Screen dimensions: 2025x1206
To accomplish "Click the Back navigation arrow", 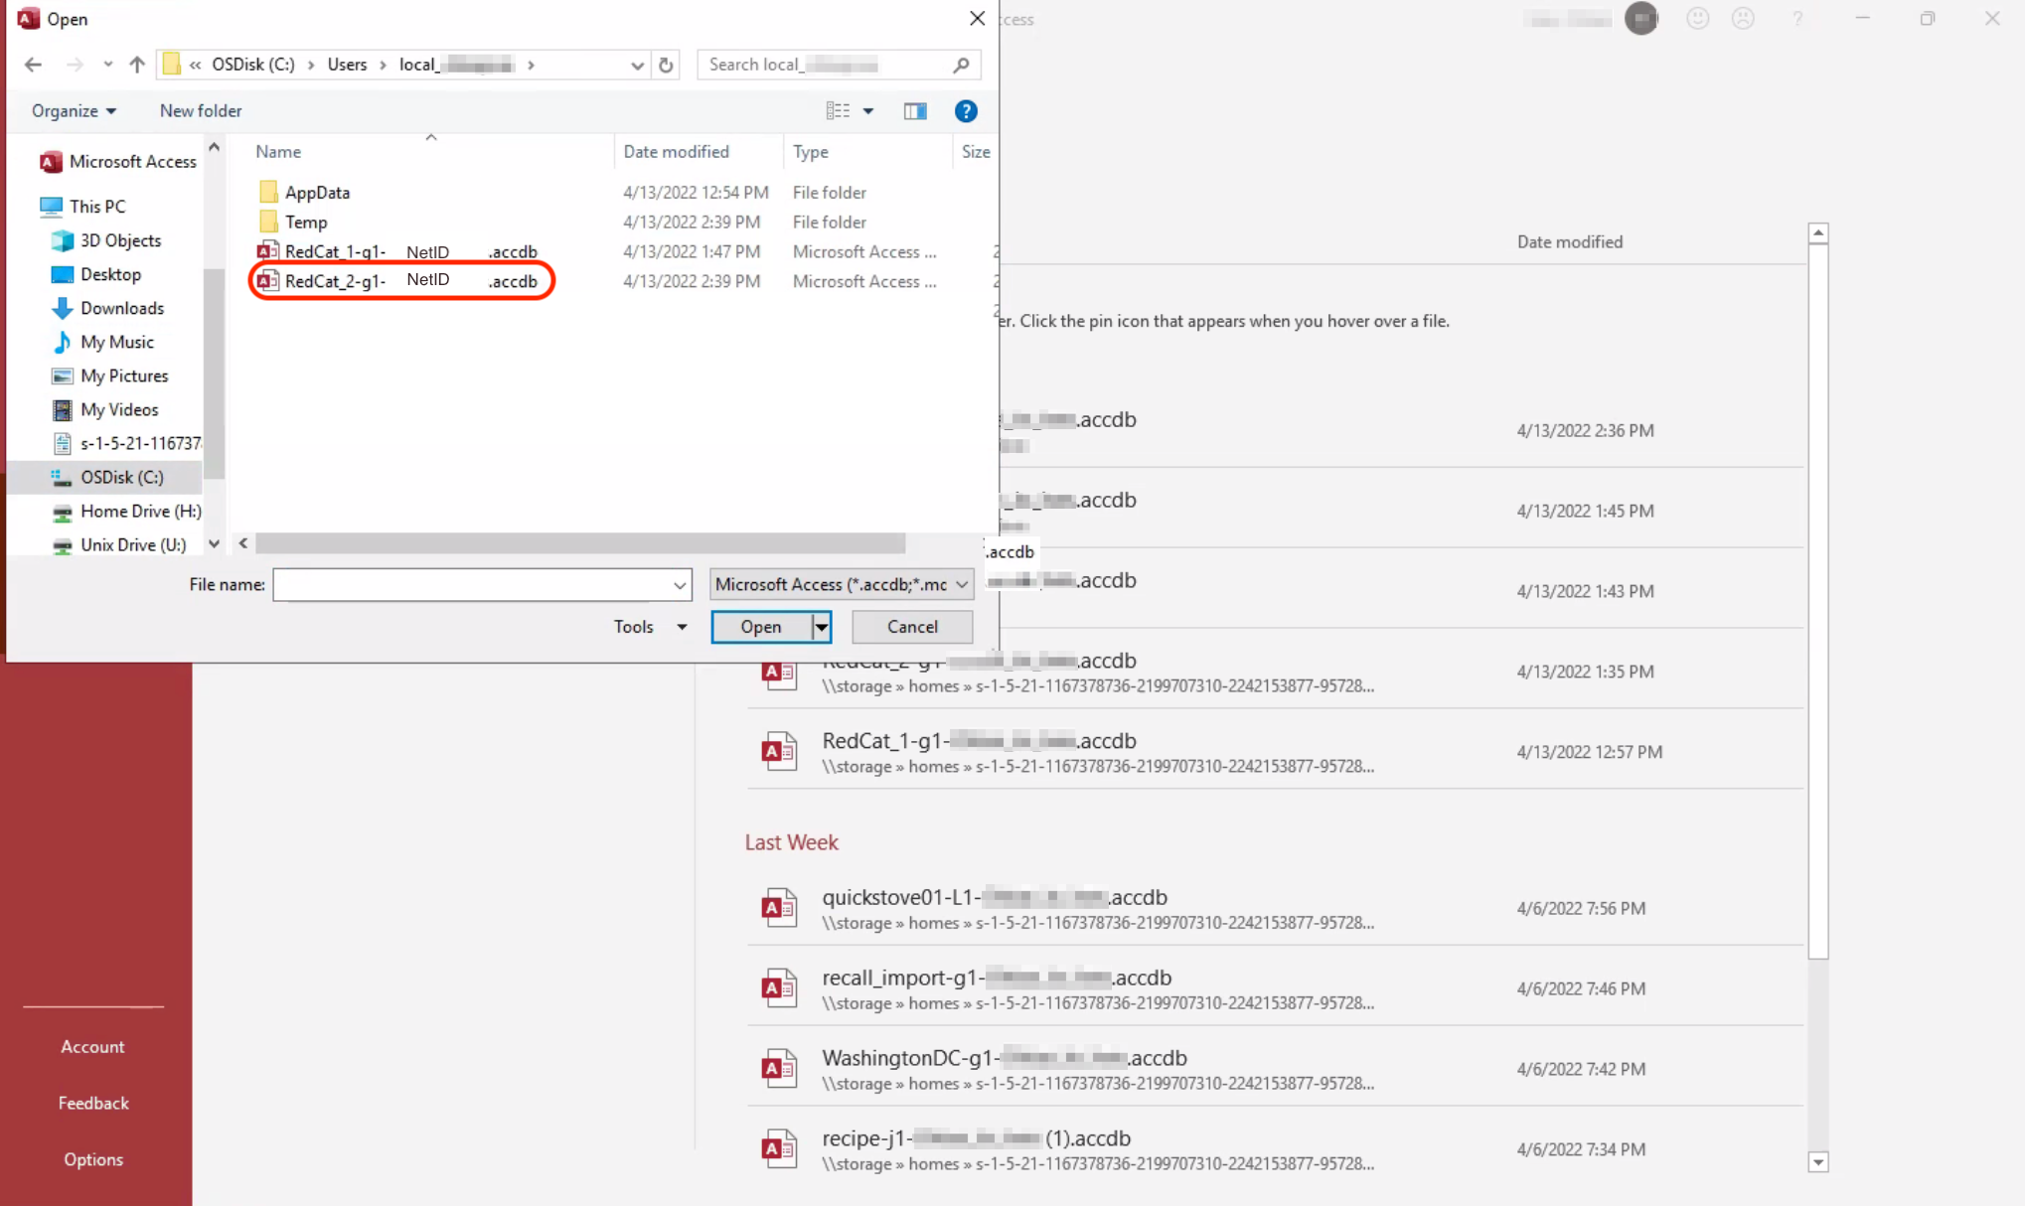I will tap(33, 65).
